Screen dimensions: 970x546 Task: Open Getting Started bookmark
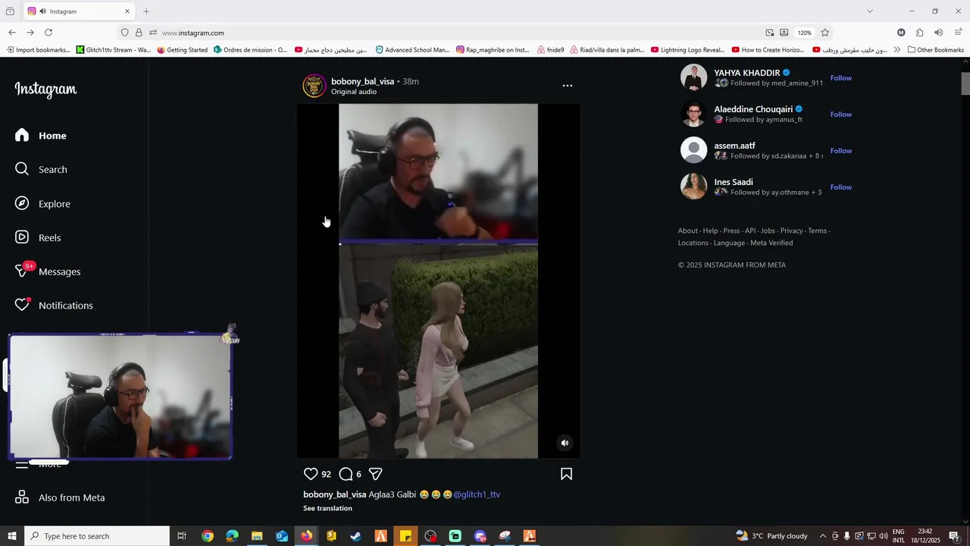click(182, 50)
